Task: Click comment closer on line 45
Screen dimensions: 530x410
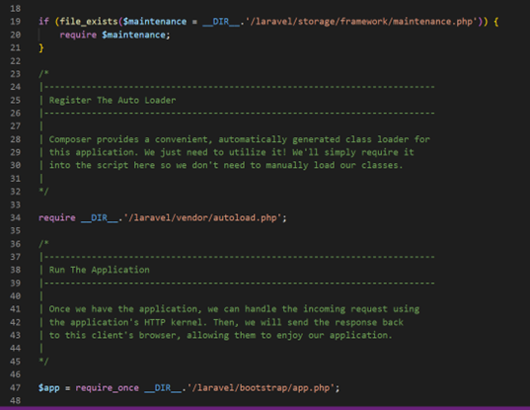Action: click(x=43, y=362)
